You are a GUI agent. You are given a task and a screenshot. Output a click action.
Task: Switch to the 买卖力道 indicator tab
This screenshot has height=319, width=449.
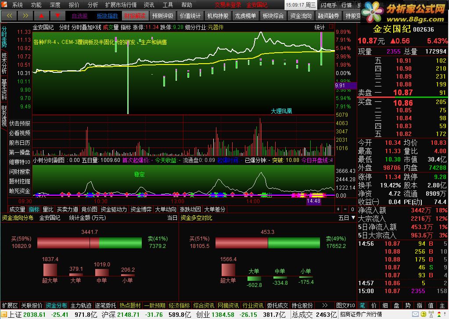pos(67,209)
